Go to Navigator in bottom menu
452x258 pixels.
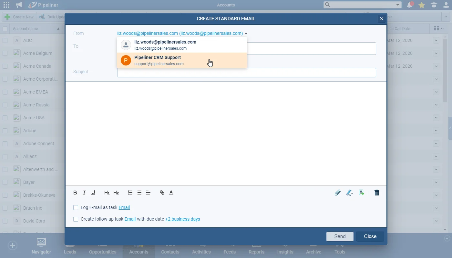41,246
